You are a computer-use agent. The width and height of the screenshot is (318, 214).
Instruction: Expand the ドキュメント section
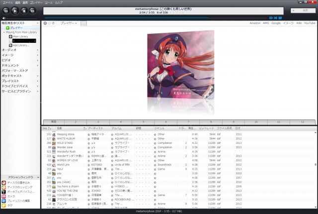coord(20,65)
